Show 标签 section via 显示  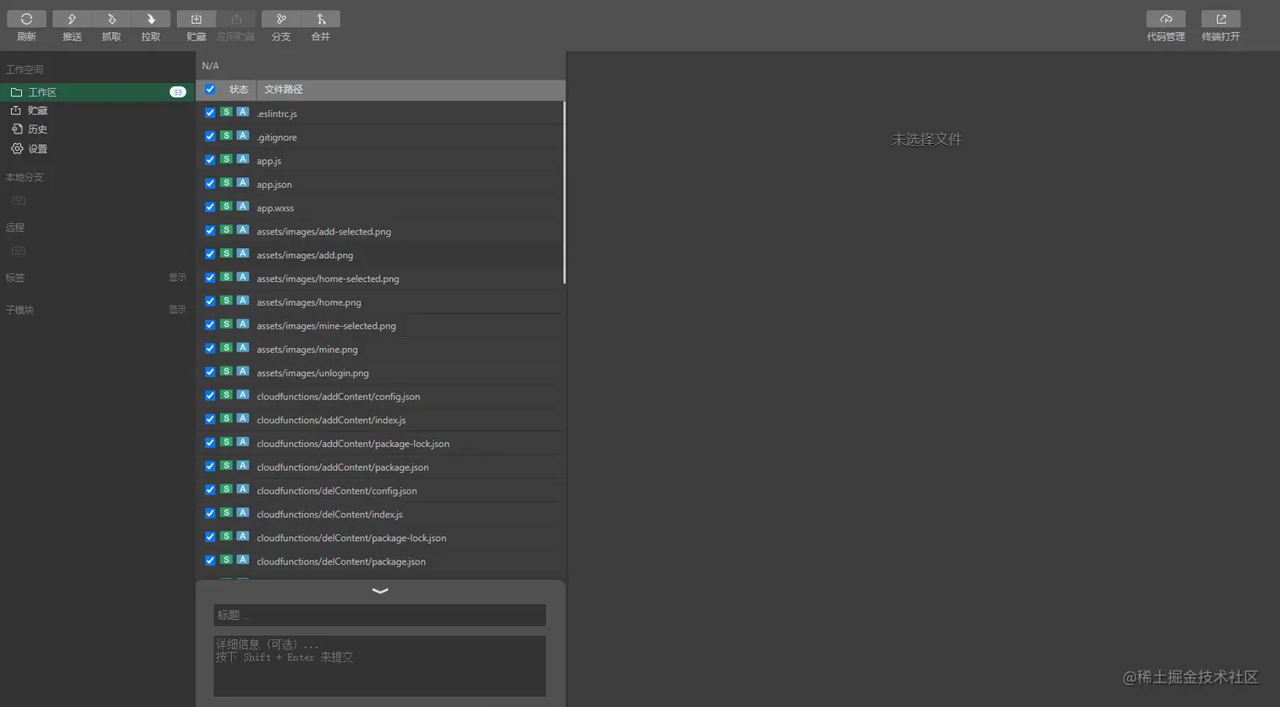[177, 278]
